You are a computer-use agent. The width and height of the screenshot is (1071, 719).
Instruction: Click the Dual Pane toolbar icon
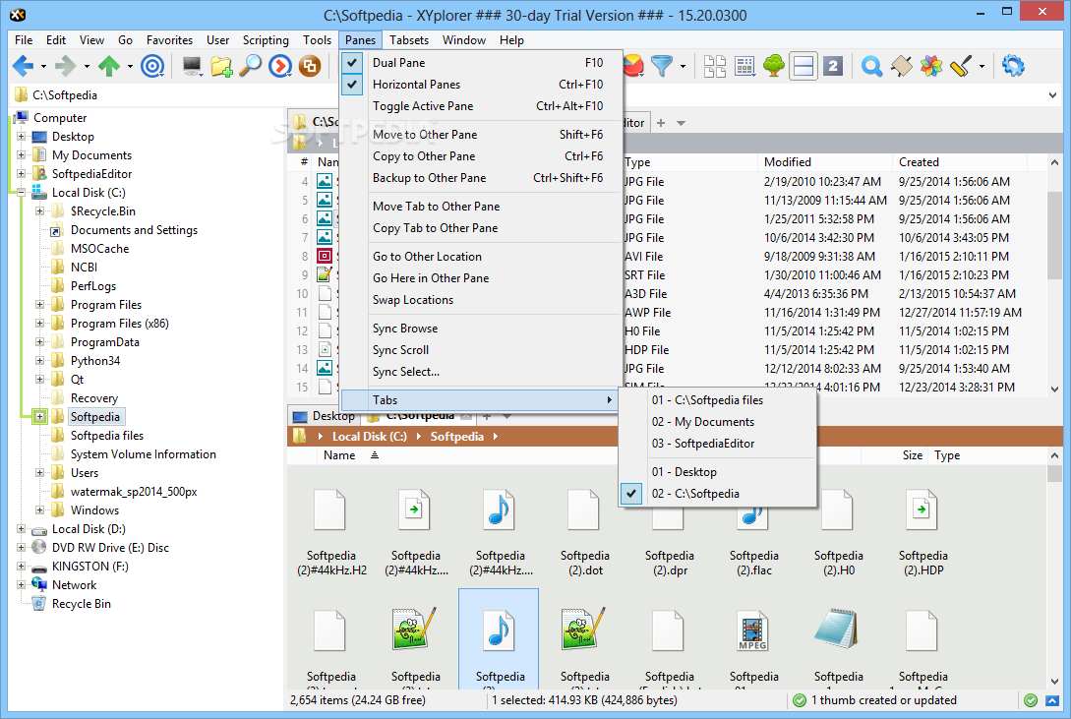pos(803,66)
